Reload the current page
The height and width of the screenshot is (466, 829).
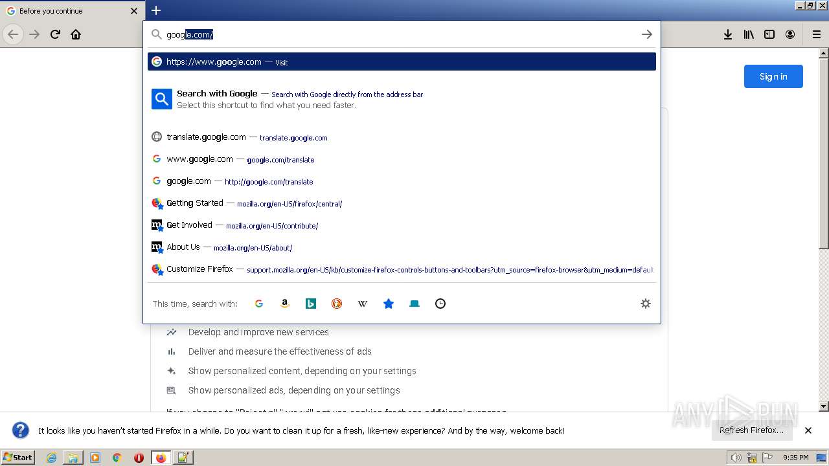coord(55,34)
